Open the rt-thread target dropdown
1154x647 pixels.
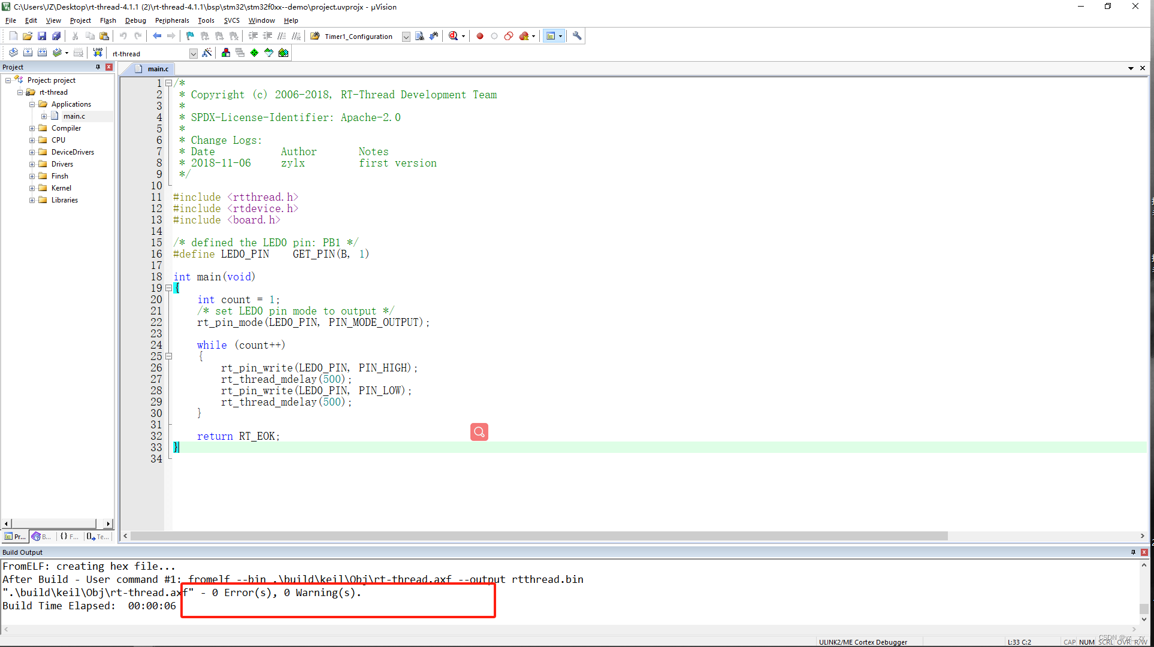pyautogui.click(x=193, y=53)
